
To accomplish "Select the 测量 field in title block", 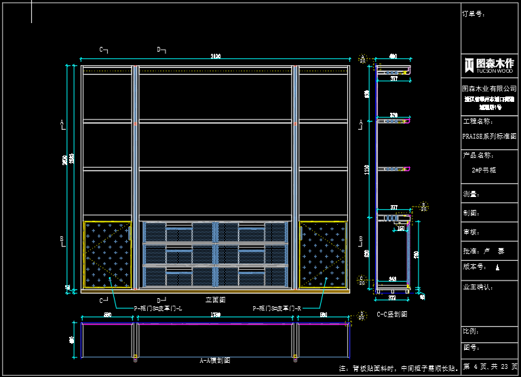I will pos(471,194).
